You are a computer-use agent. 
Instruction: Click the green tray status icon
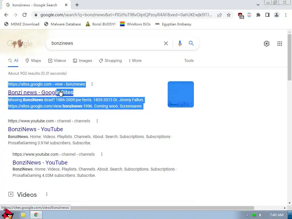click(x=254, y=215)
